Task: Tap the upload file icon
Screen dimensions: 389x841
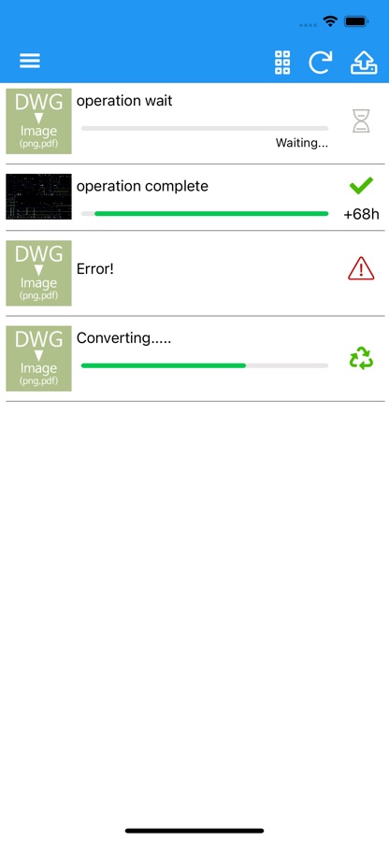Action: click(x=364, y=63)
